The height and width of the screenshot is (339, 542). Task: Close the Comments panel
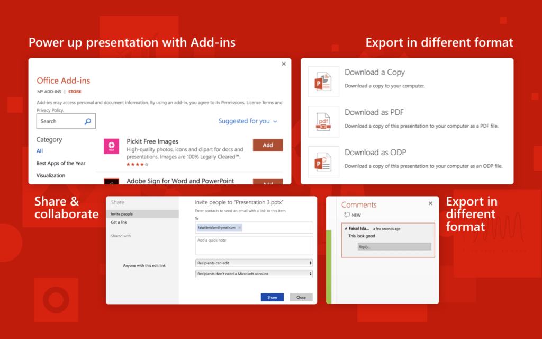(x=430, y=203)
